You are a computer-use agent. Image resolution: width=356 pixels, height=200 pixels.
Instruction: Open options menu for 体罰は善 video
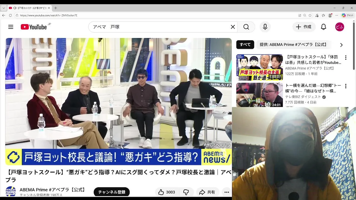[346, 58]
